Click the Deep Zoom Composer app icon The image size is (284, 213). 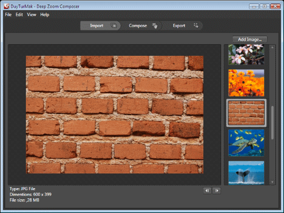pyautogui.click(x=7, y=6)
